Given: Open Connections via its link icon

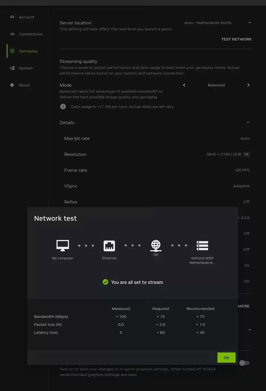Looking at the screenshot, I should click(12, 34).
